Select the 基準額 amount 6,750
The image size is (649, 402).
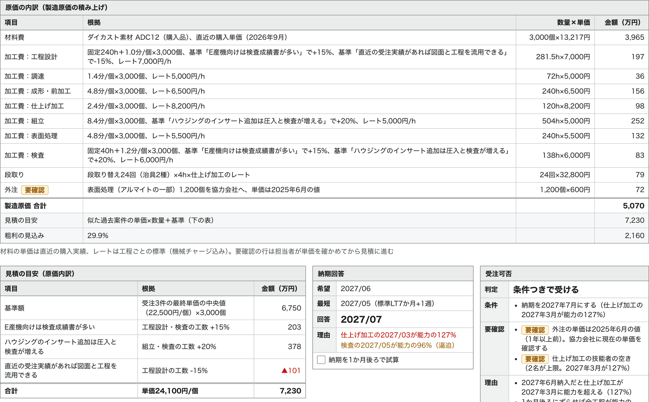tap(291, 308)
